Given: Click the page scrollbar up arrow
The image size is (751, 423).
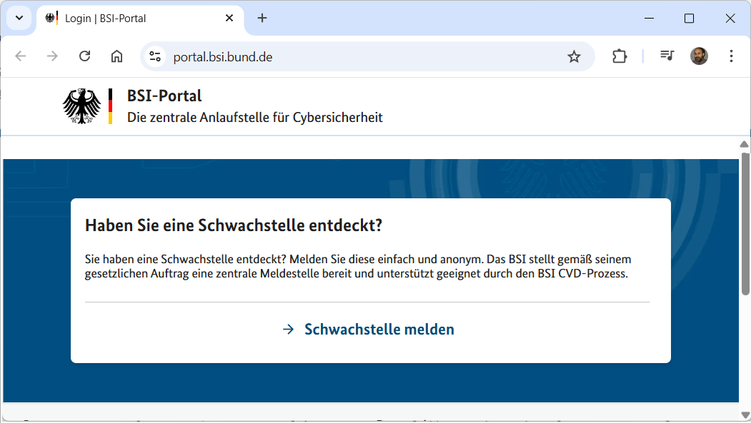Looking at the screenshot, I should (x=745, y=145).
